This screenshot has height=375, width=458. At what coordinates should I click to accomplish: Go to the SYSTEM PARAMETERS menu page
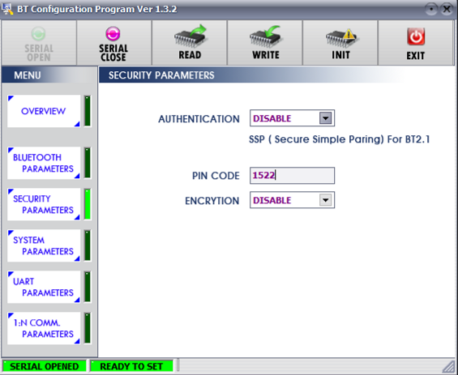[44, 245]
